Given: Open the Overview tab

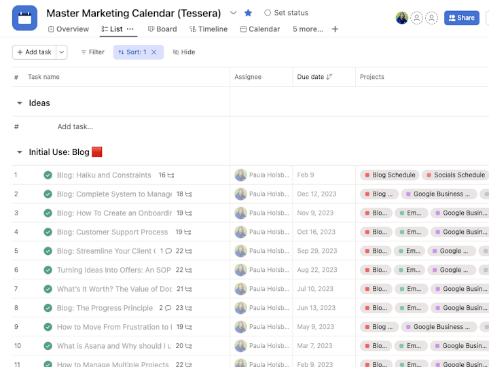Looking at the screenshot, I should click(69, 29).
